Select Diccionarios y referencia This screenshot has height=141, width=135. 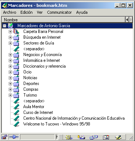click(x=44, y=66)
